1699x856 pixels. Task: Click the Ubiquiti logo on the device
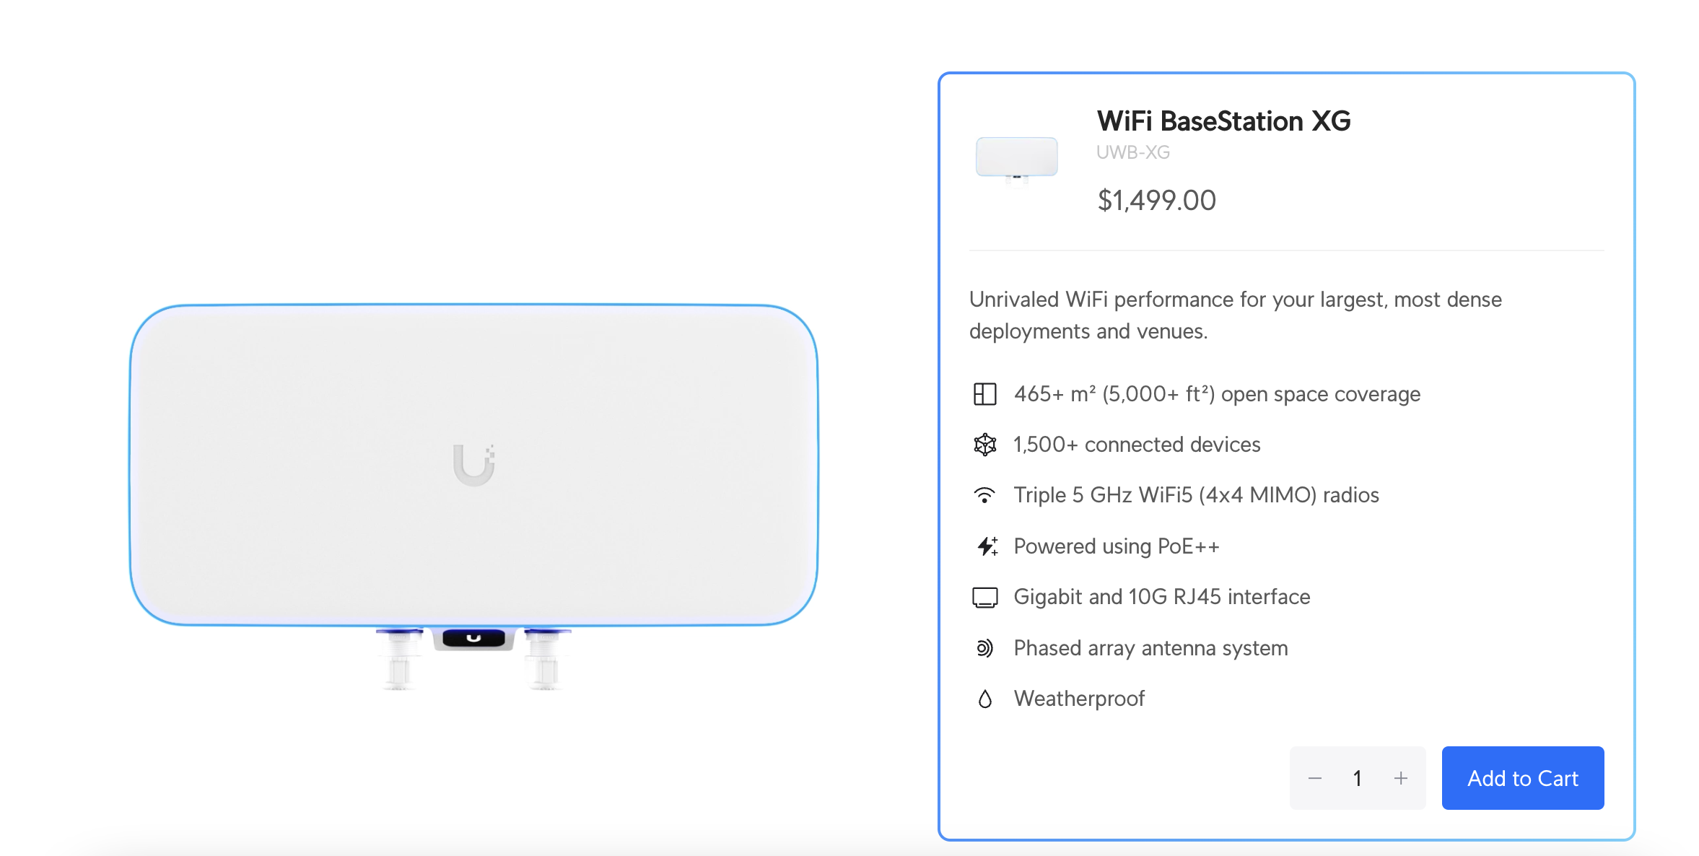click(473, 464)
